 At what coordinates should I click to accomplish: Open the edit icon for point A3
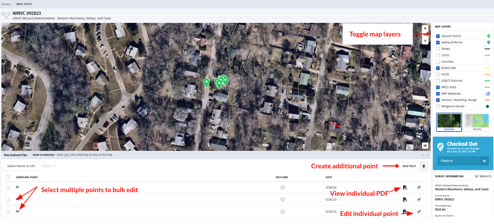point(419,211)
